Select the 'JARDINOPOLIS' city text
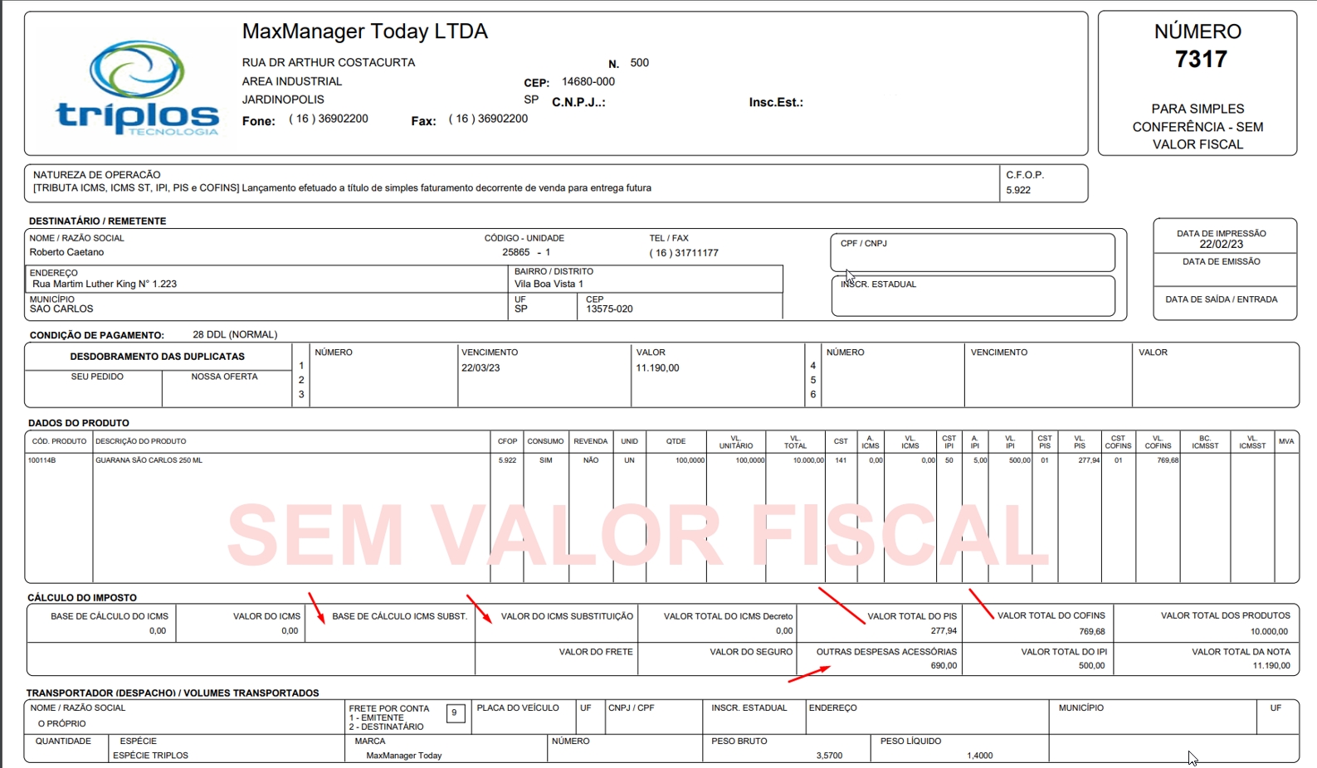The image size is (1317, 768). 283,100
